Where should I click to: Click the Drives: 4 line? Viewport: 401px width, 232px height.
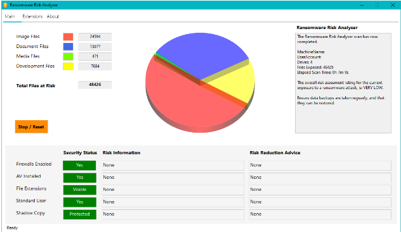(x=305, y=62)
